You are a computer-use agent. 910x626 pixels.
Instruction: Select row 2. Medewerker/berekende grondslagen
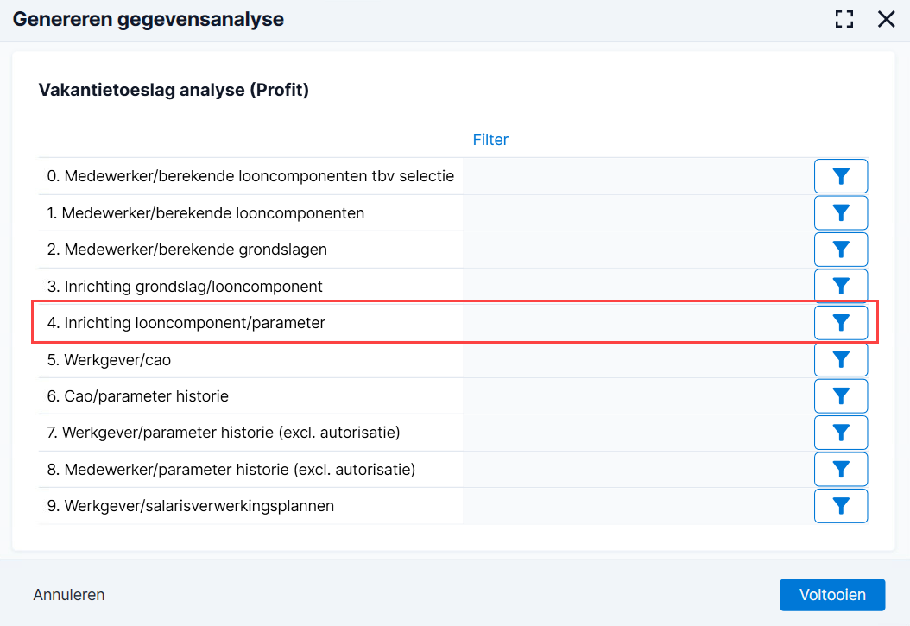coord(454,250)
